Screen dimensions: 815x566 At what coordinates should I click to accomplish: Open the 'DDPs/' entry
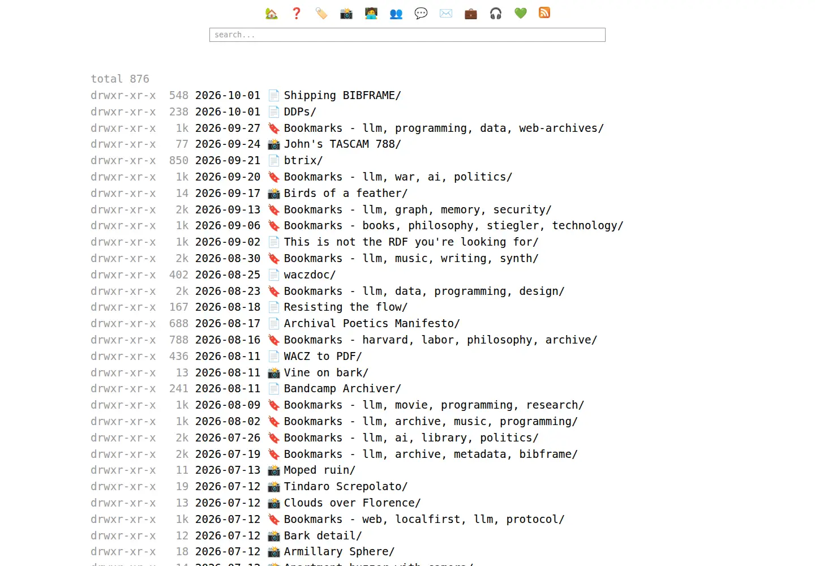click(300, 112)
